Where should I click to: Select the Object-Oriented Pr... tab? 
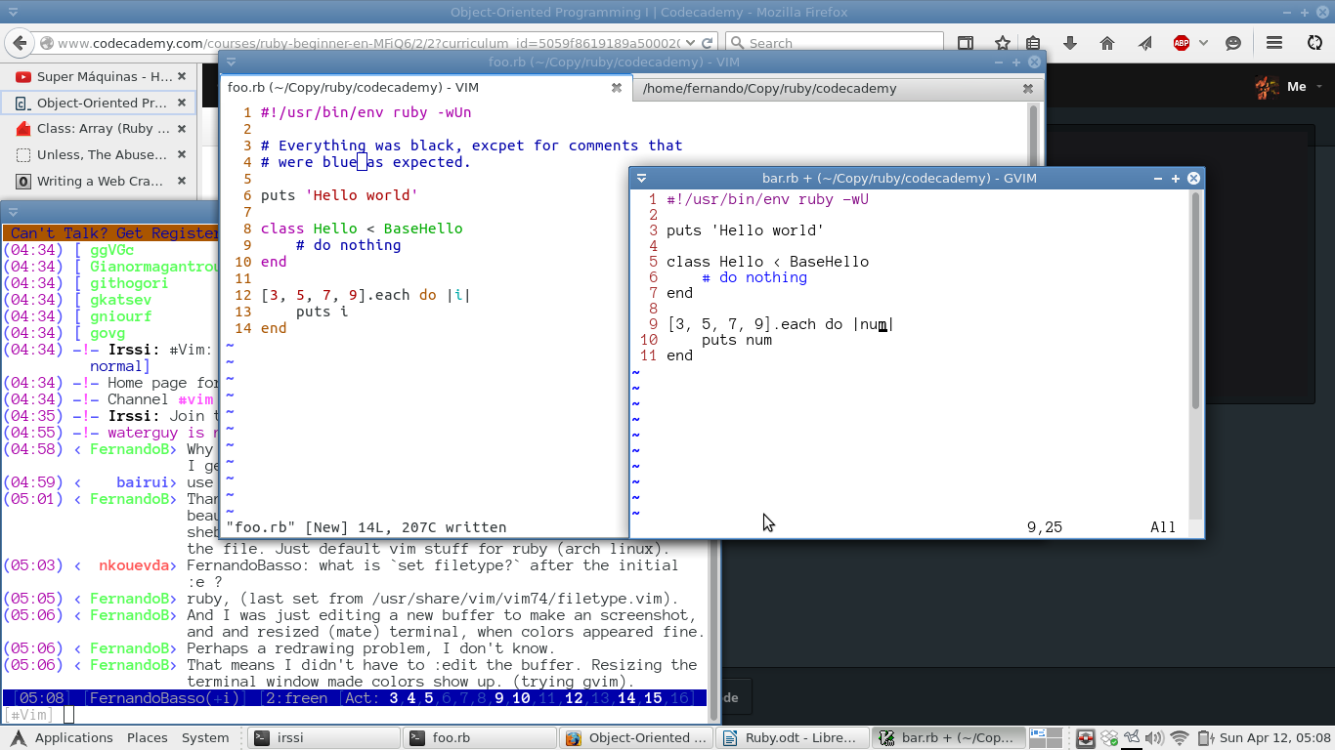(x=98, y=103)
